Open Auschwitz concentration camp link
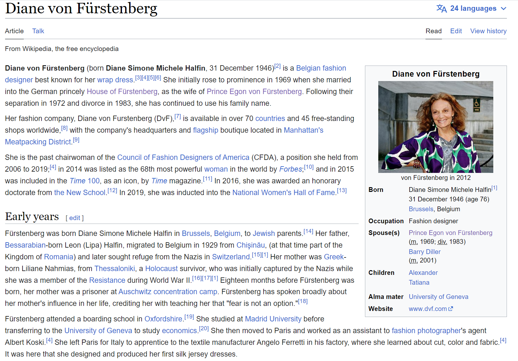 coord(168,292)
